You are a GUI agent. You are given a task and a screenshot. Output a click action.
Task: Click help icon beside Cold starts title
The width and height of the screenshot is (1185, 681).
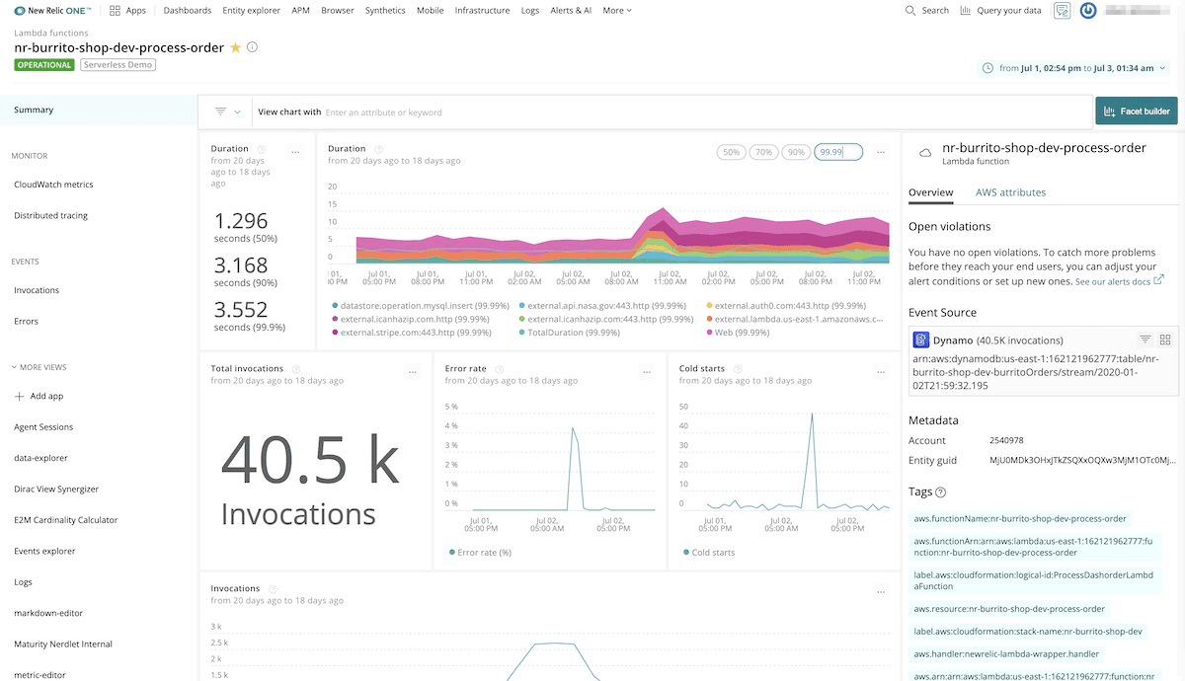(737, 369)
